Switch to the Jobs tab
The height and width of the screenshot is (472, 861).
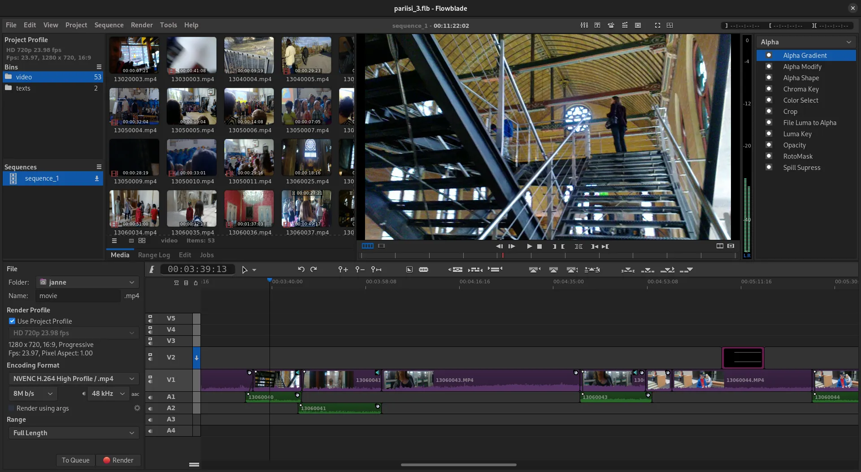[207, 255]
